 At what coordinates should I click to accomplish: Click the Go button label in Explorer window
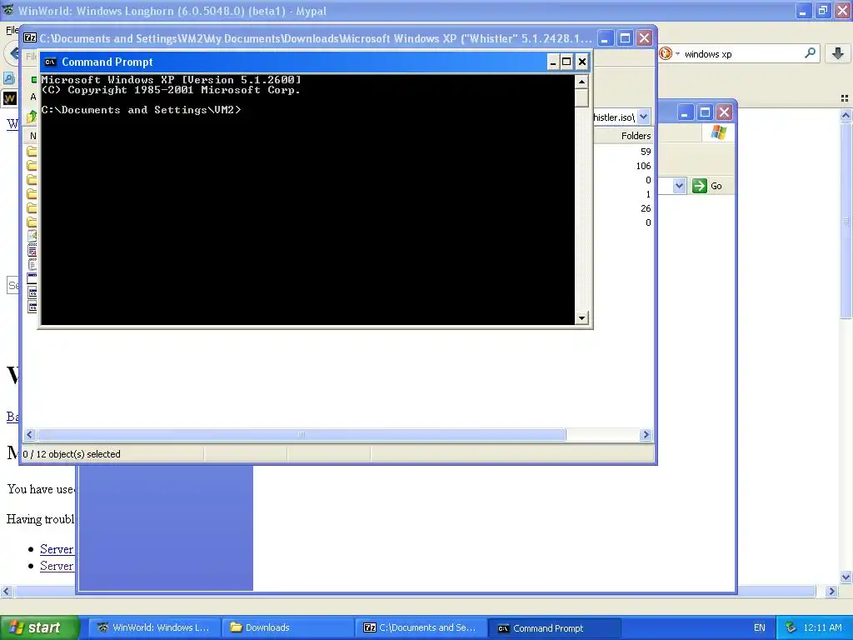716,186
